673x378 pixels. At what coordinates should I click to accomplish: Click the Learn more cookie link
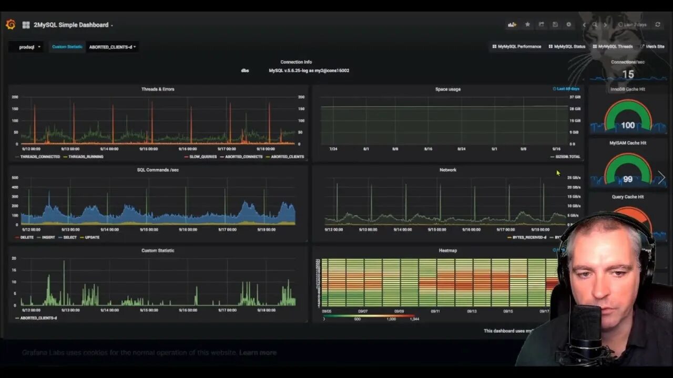click(258, 352)
